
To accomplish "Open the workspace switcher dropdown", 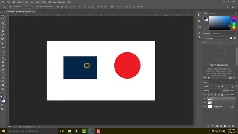I will pyautogui.click(x=234, y=7).
